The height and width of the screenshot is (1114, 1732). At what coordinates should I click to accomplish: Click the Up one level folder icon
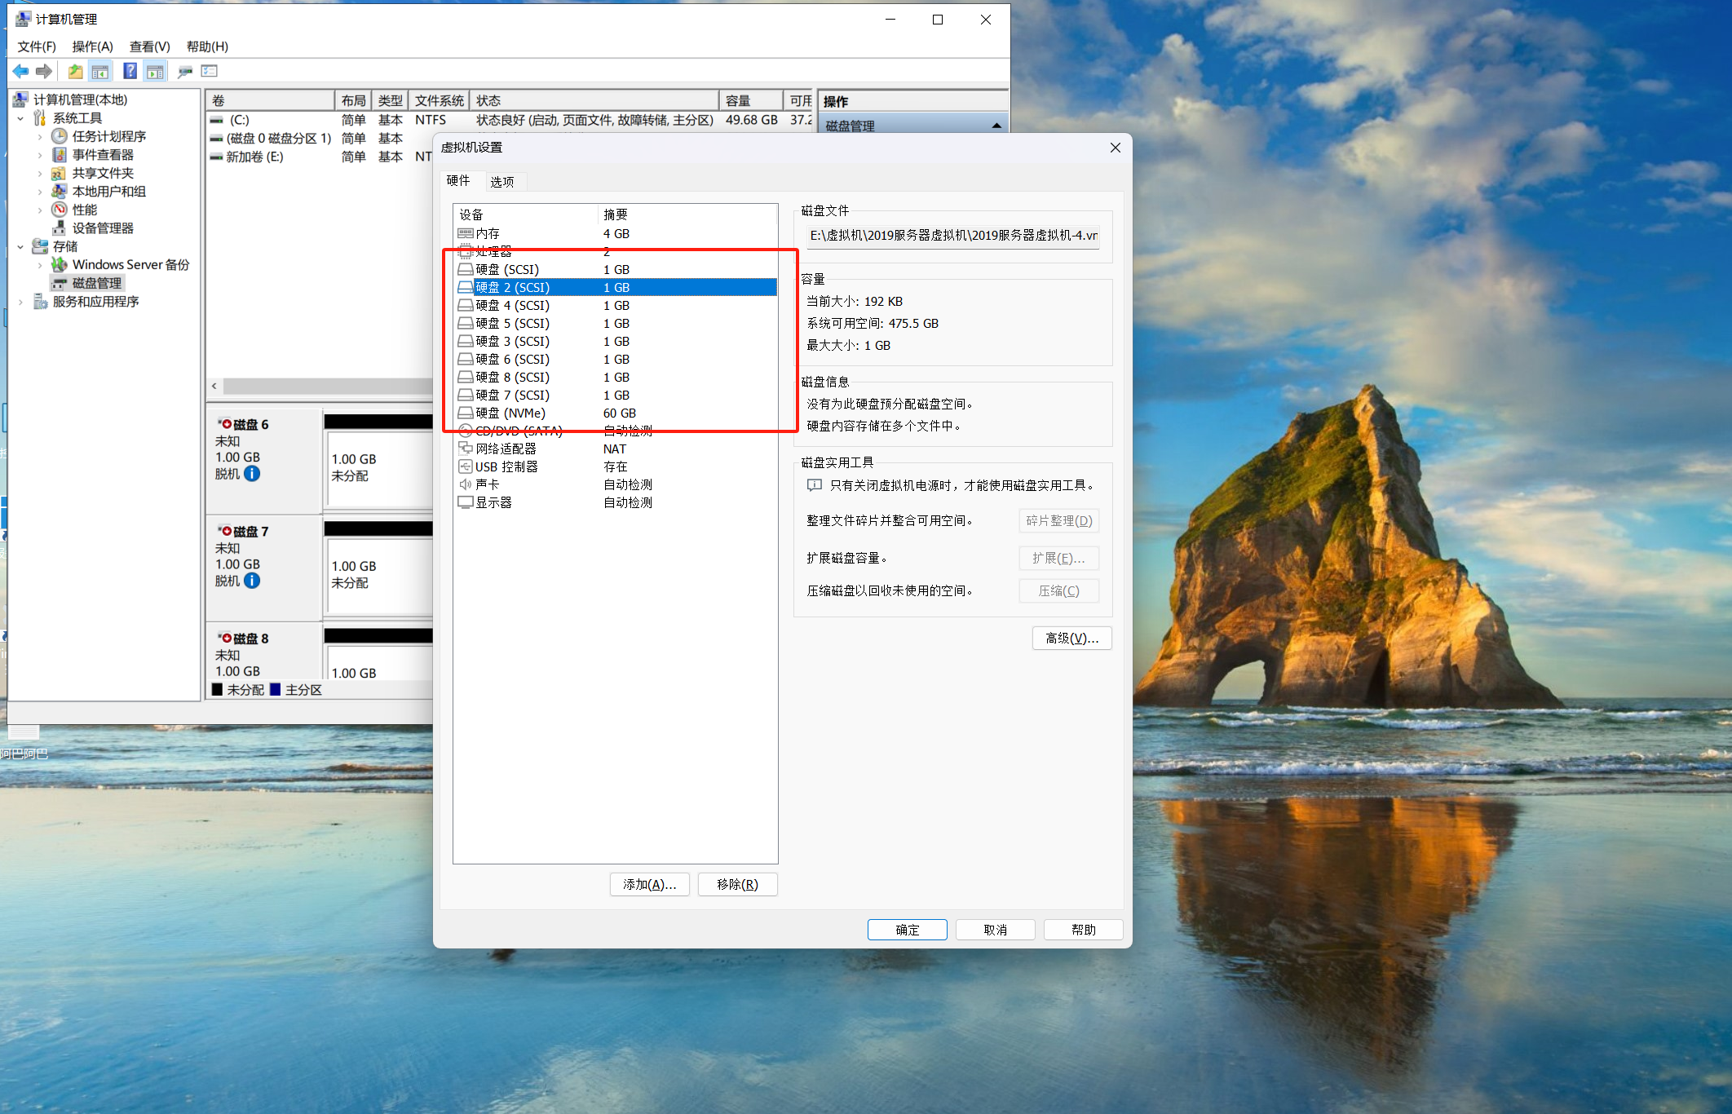[x=75, y=72]
